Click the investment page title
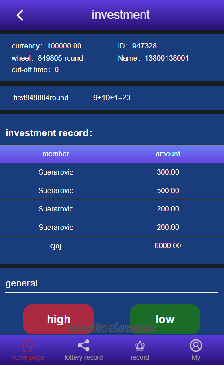Screen dimensions: 224x365 121,15
